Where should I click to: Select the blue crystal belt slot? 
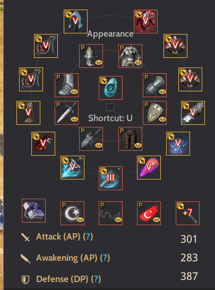point(178,143)
